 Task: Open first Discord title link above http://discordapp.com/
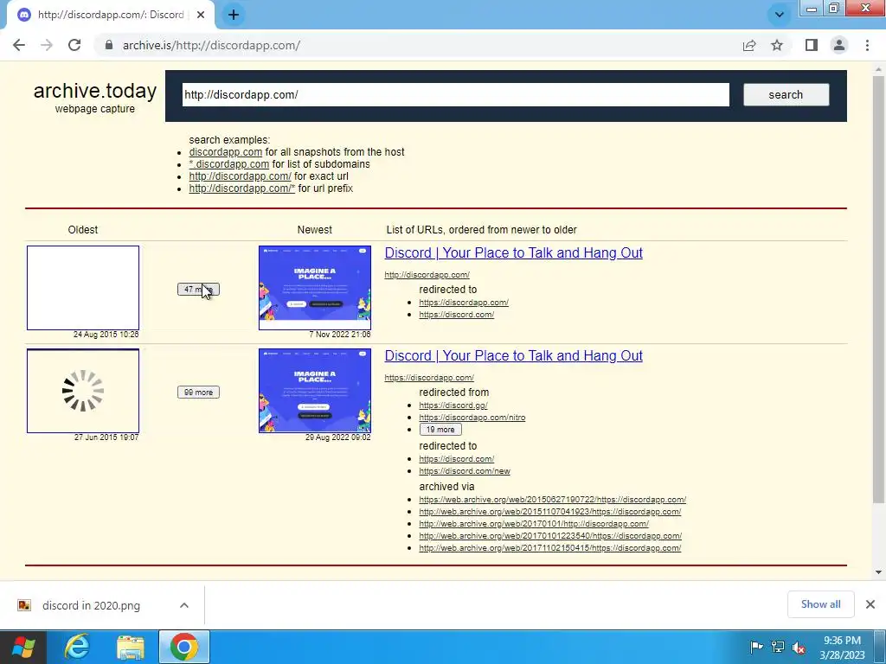(514, 253)
